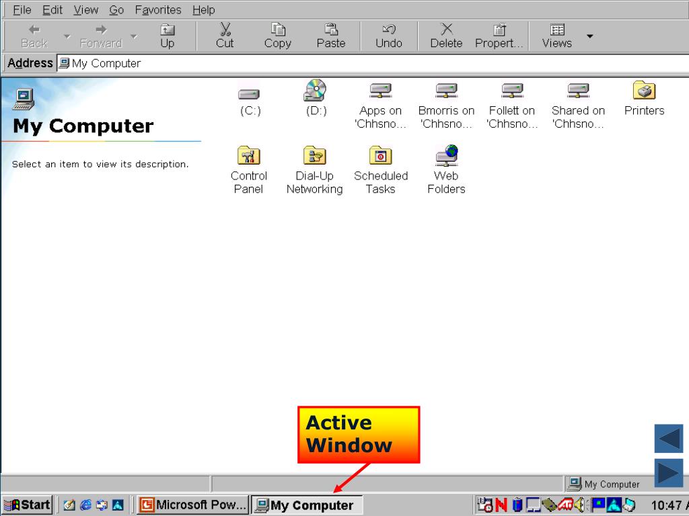This screenshot has width=689, height=516.
Task: Open the Help menu
Action: tap(203, 9)
